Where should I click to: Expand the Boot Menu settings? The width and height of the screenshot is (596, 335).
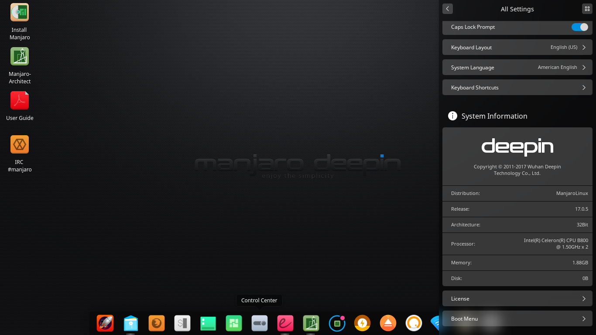coord(517,319)
